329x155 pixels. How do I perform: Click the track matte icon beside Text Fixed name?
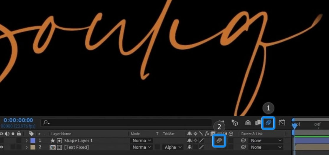(59, 147)
